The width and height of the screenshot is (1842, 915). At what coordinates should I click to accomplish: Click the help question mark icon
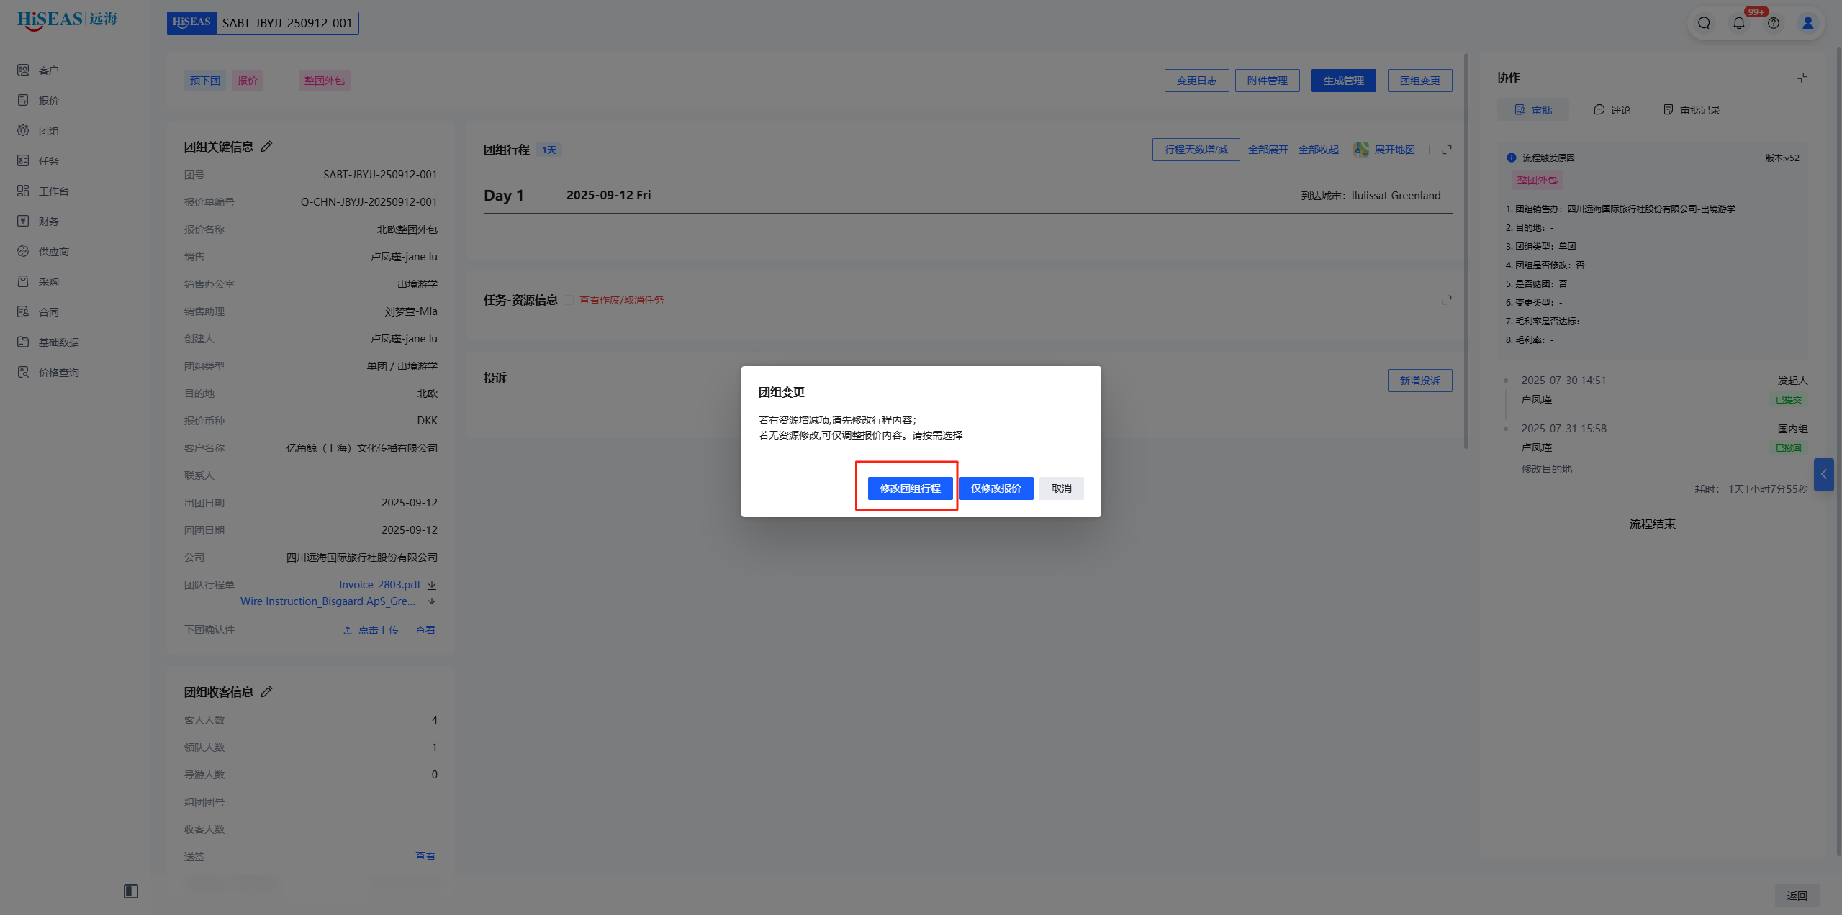click(x=1774, y=23)
